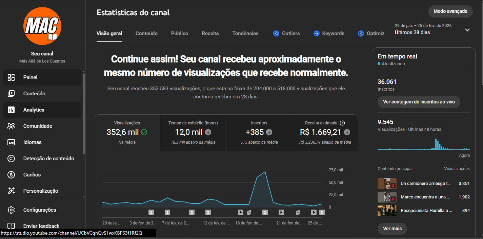Image resolution: width=483 pixels, height=239 pixels.
Task: Switch to the Público tab
Action: click(180, 33)
